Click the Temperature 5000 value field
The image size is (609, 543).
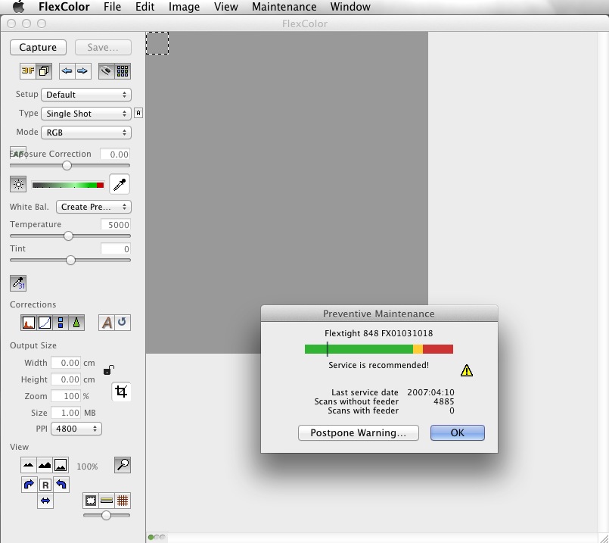[115, 225]
